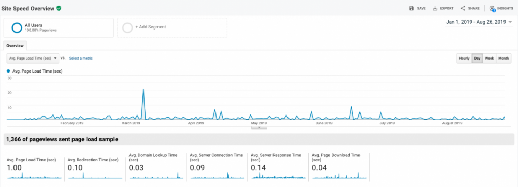Click + Add Segment
This screenshot has height=187, width=518.
(x=151, y=27)
